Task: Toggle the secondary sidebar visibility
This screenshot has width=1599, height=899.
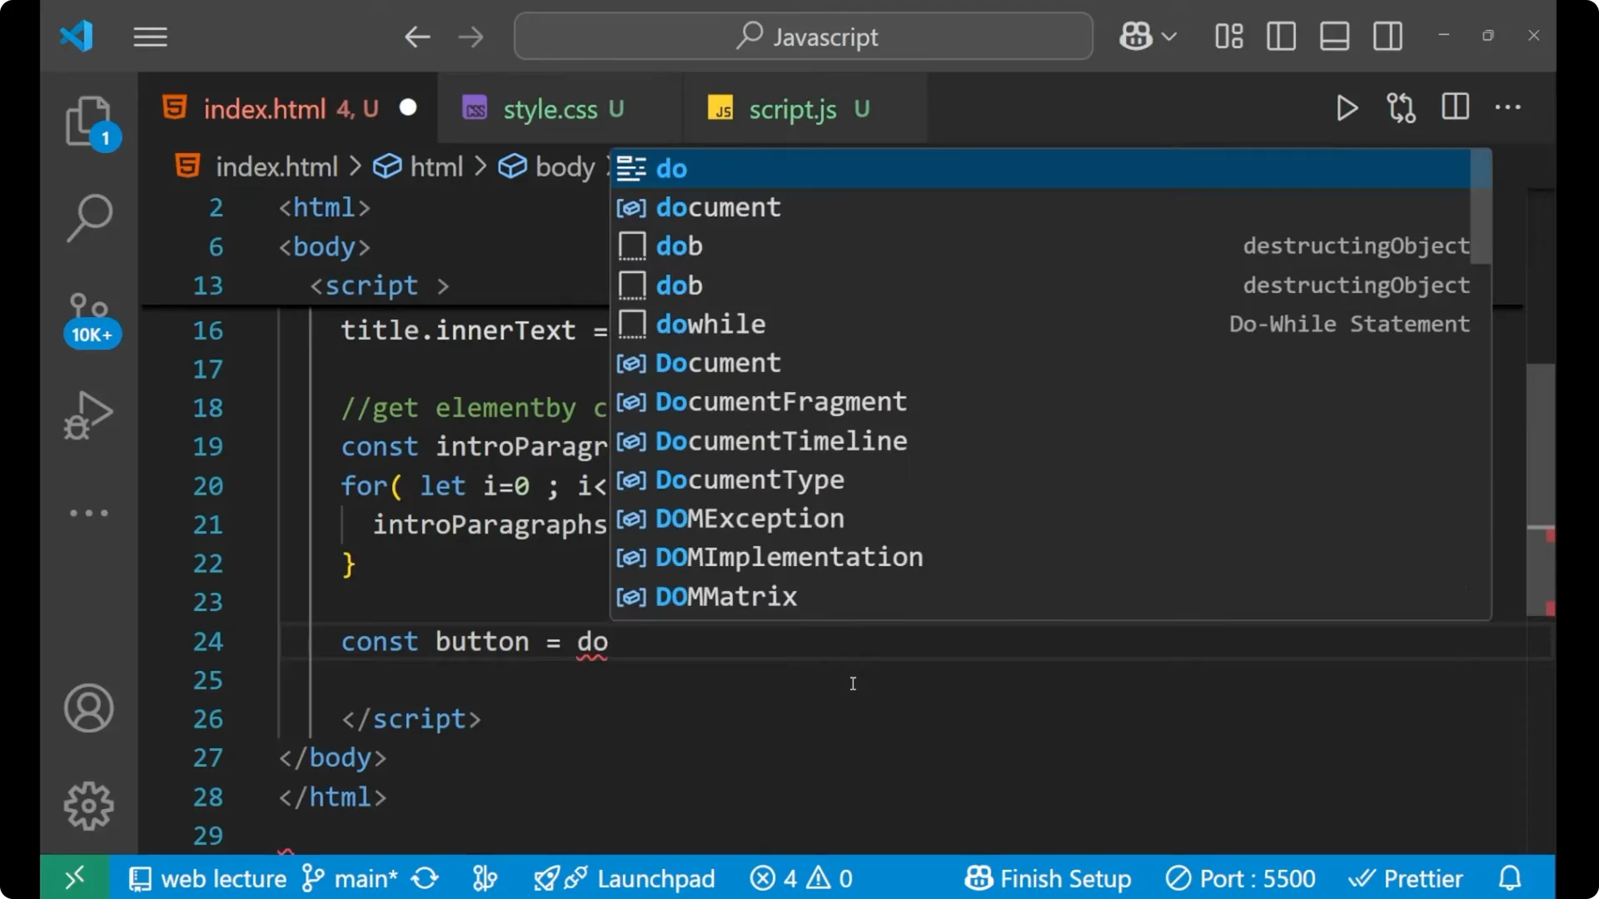Action: 1387,36
